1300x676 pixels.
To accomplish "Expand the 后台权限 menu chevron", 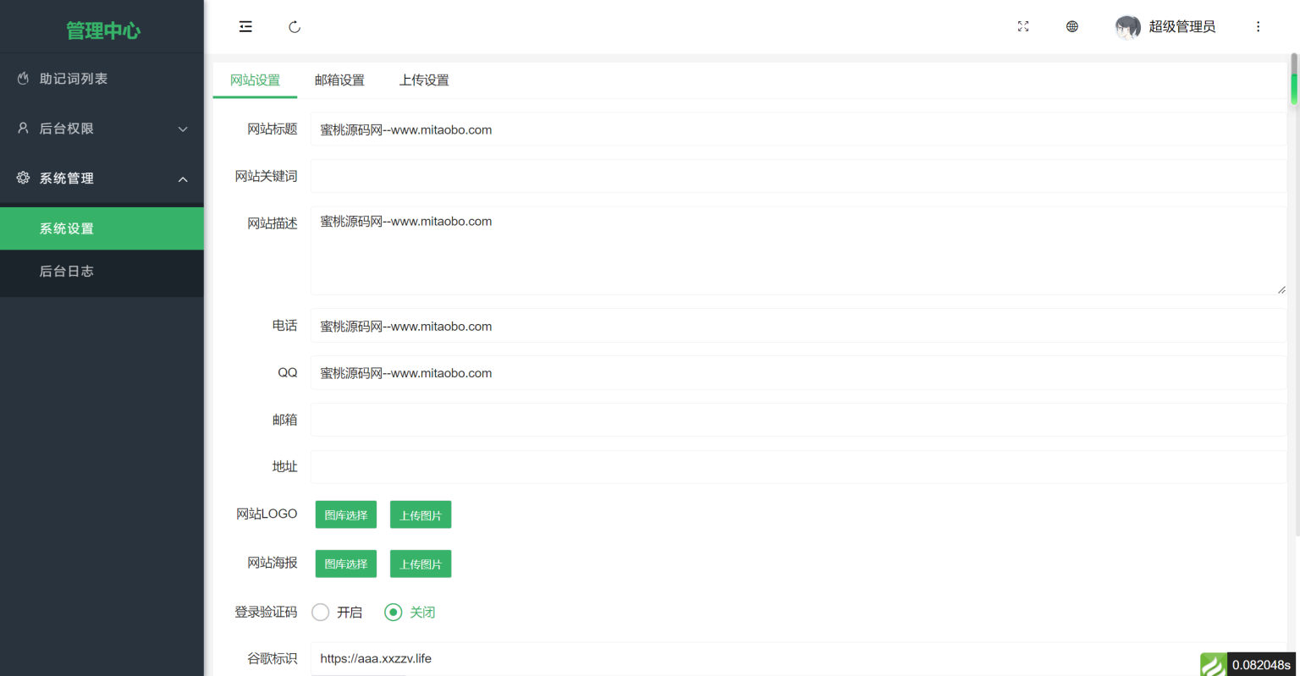I will coord(183,129).
